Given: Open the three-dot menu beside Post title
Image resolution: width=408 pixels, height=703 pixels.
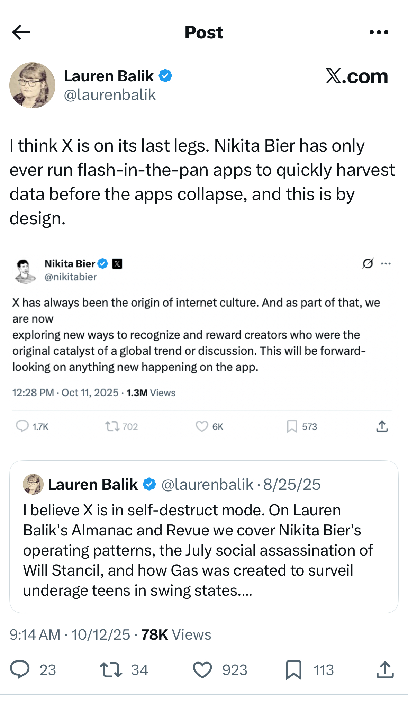Looking at the screenshot, I should pyautogui.click(x=379, y=32).
